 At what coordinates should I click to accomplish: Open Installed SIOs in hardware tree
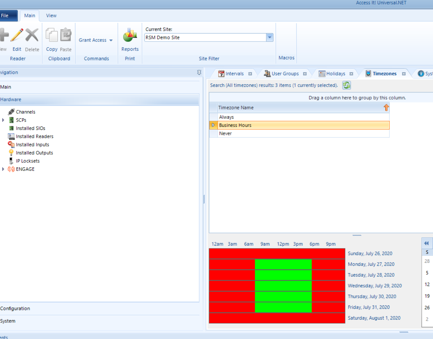[30, 128]
